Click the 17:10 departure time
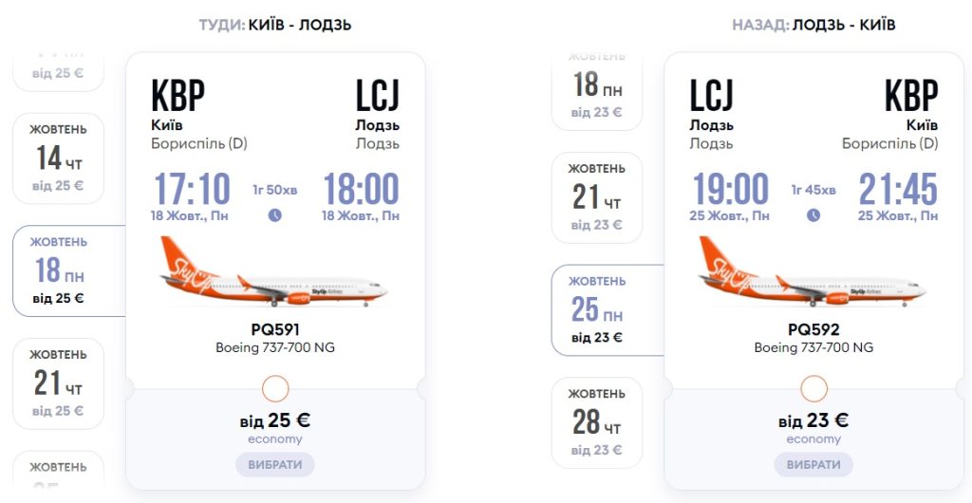This screenshot has height=503, width=972. click(x=192, y=190)
